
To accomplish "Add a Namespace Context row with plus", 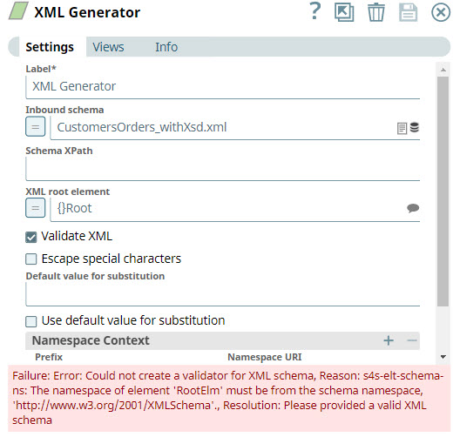I will click(x=389, y=340).
